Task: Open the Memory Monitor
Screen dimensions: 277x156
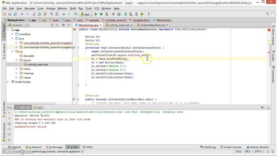Action: click(x=258, y=147)
